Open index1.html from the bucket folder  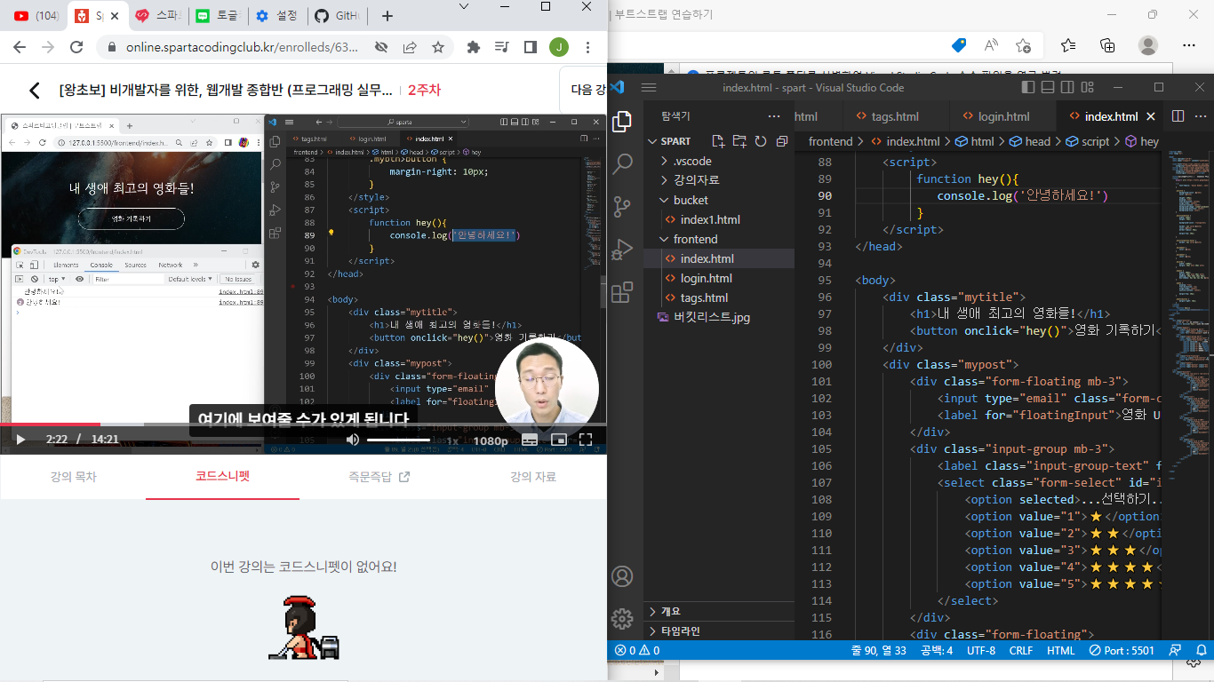(710, 219)
